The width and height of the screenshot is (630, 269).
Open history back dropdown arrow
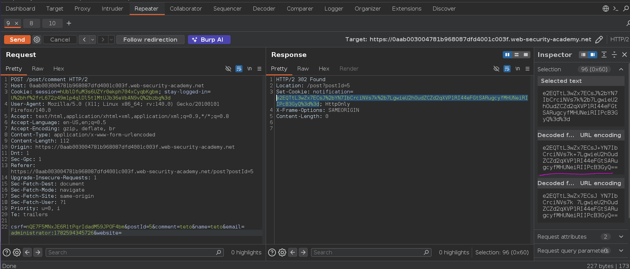92,40
